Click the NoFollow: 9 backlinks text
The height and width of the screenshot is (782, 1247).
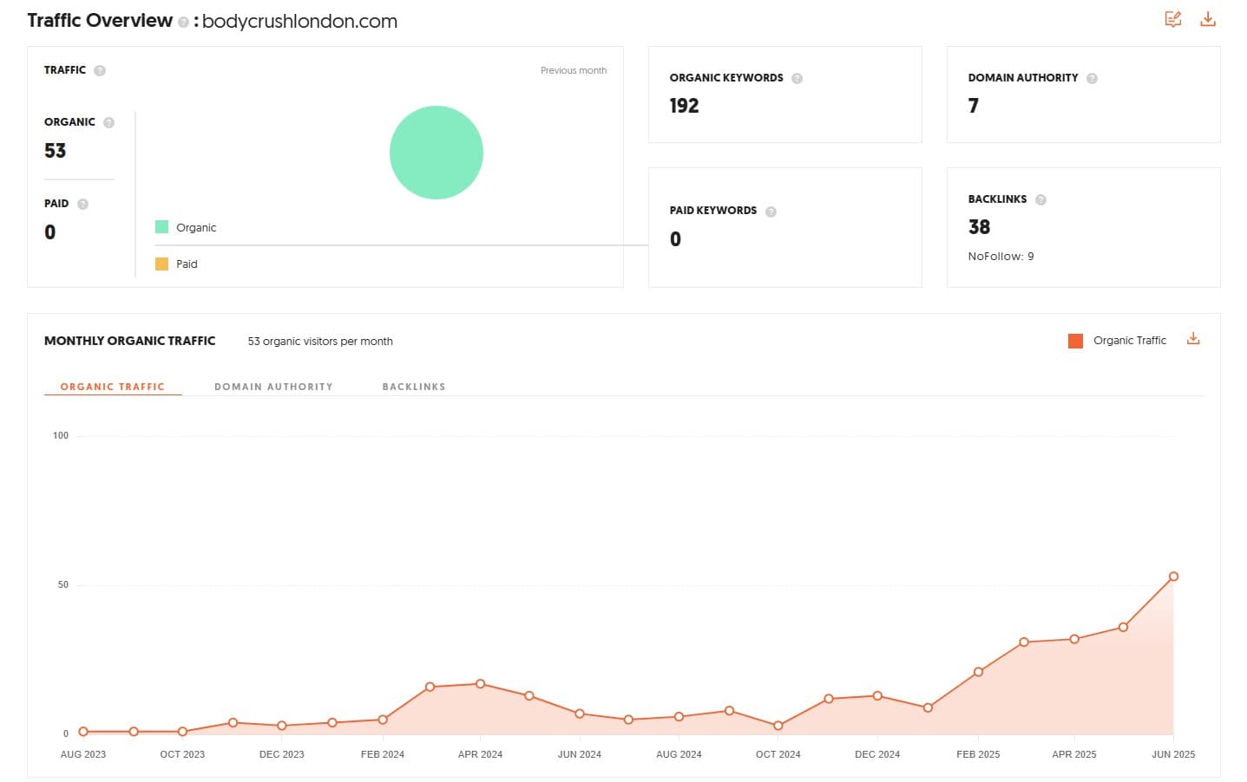pyautogui.click(x=1001, y=256)
